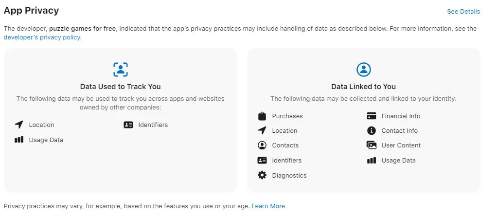Open the developer's privacy policy link
The width and height of the screenshot is (497, 217).
click(x=42, y=37)
